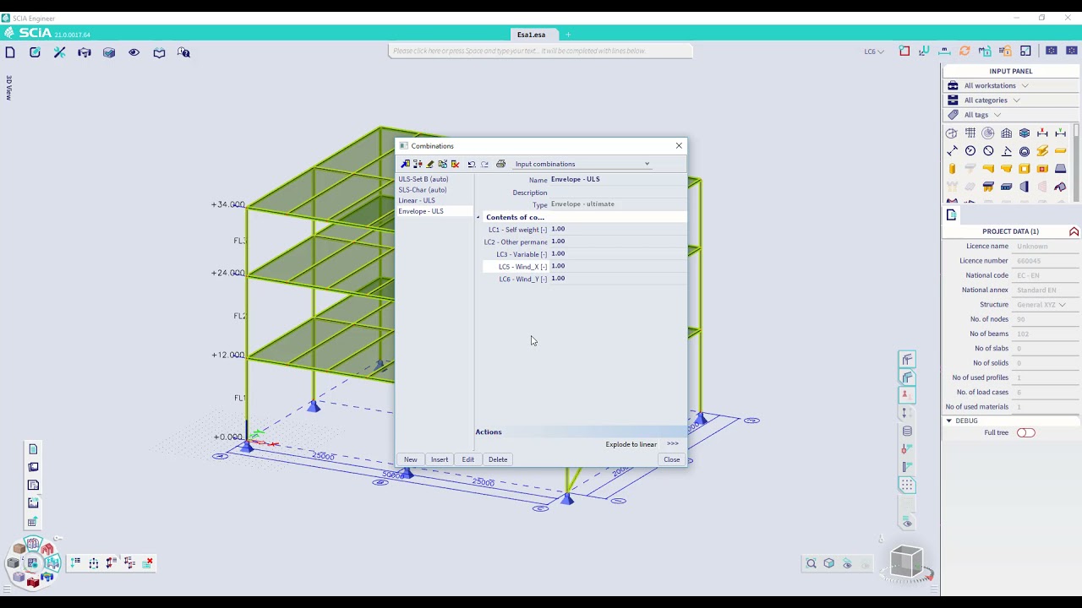
Task: Click LC1 - Self weight coefficient value
Action: coord(618,229)
